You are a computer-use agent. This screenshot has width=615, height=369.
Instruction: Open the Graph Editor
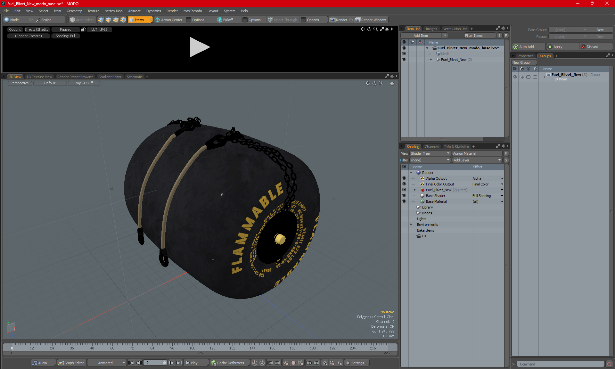tap(71, 363)
